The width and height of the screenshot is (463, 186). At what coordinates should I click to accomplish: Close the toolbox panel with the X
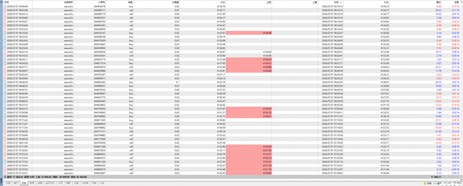(1, 2)
